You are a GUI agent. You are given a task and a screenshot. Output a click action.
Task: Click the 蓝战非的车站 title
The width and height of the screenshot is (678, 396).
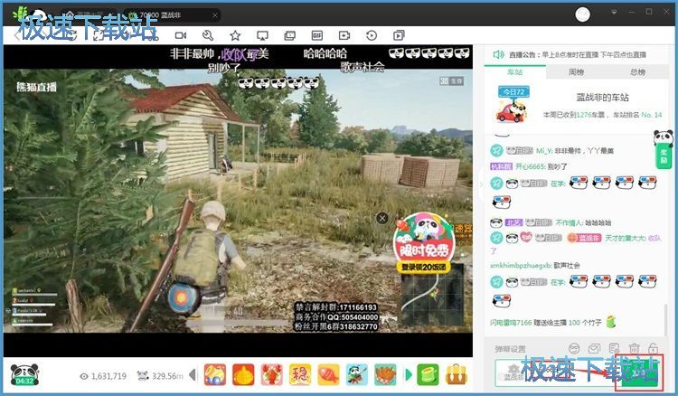click(602, 98)
